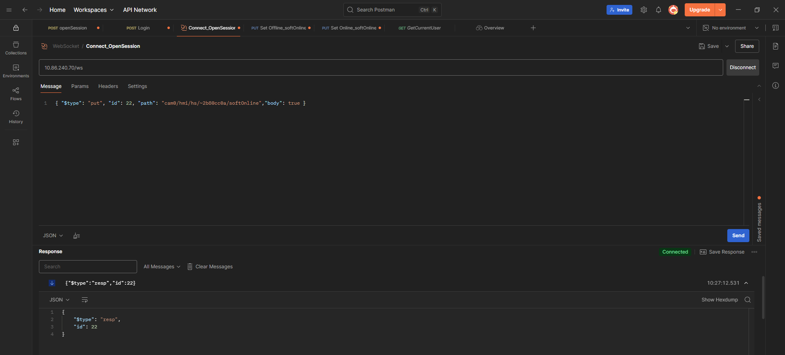Open the hamburger menu icon
Screen dimensions: 785x355
(x=9, y=10)
